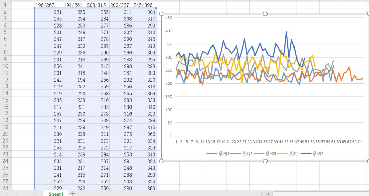
Task: Select cell 346 in row 16
Action: click(x=145, y=107)
